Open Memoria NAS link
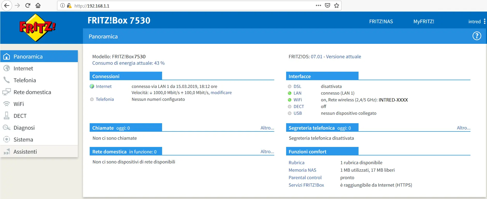Viewport: 487px width, 199px height. [x=302, y=170]
